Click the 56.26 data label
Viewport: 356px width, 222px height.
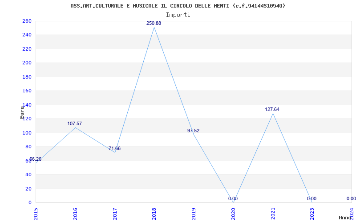(36, 159)
